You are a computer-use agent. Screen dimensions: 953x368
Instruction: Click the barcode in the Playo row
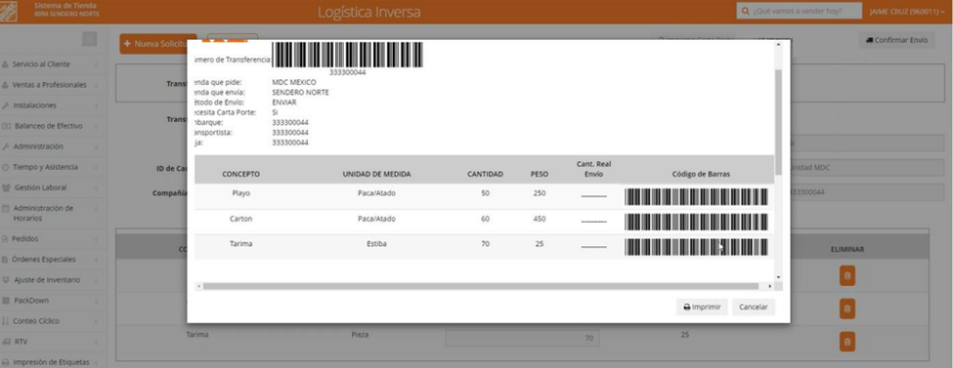coord(697,197)
